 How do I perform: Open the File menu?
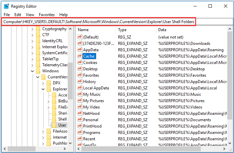[7, 15]
